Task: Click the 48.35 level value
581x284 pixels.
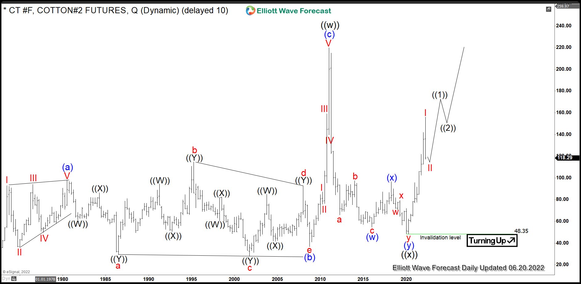Action: (521, 231)
